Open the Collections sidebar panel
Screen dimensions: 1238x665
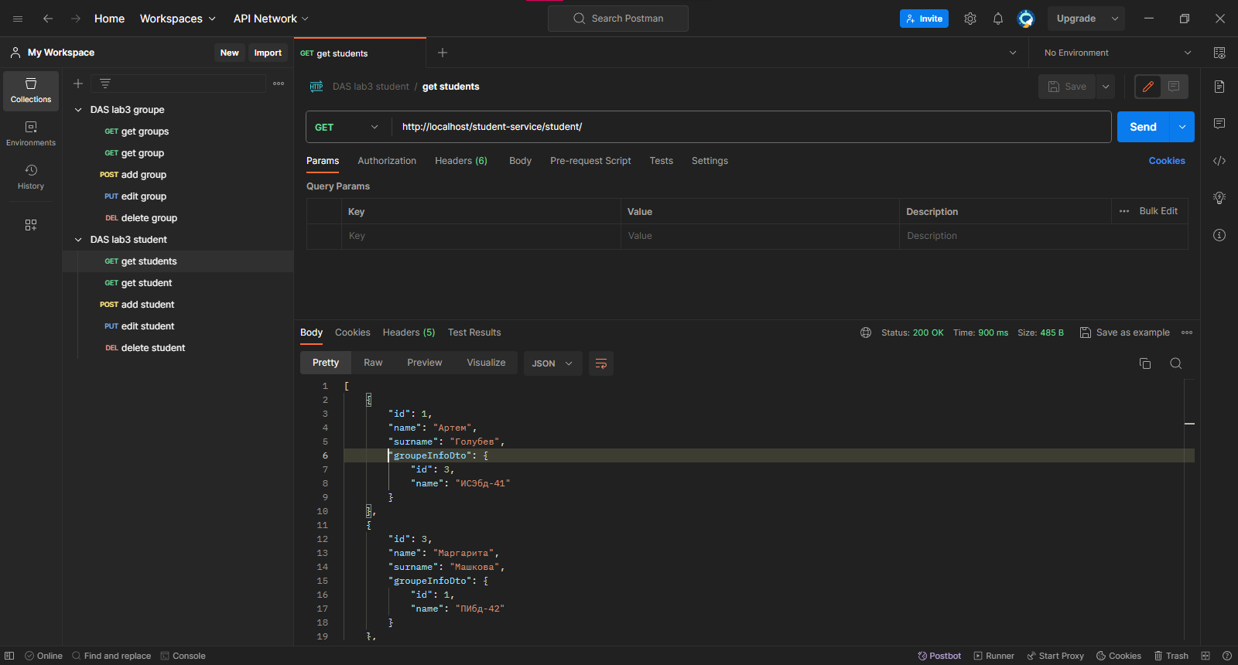point(31,90)
